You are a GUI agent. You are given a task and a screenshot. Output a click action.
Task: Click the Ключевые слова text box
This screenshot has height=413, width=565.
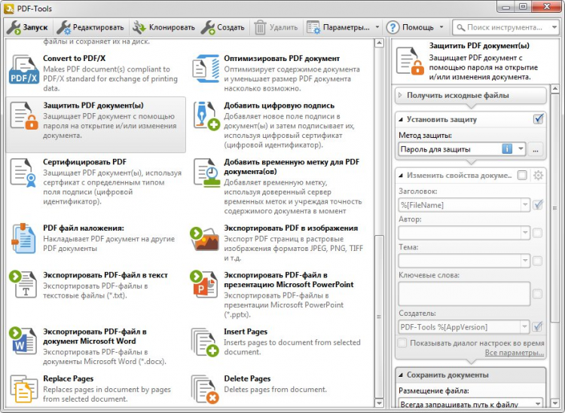pyautogui.click(x=464, y=294)
